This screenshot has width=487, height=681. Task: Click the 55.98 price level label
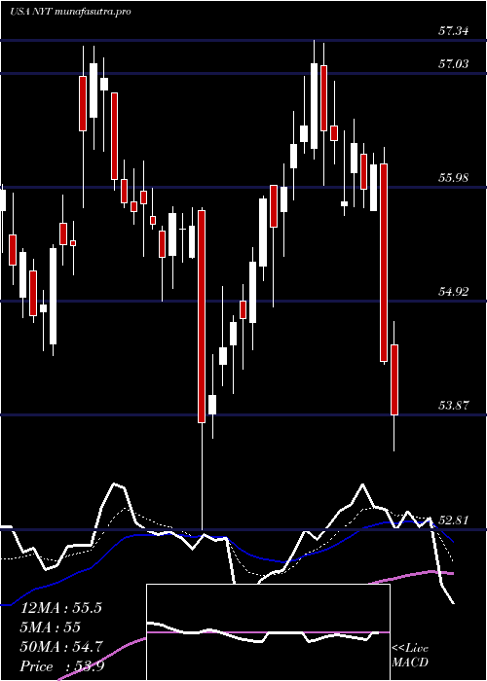(x=454, y=178)
